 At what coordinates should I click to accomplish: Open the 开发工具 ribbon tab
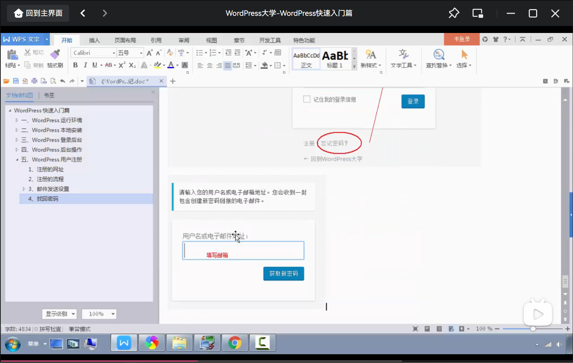point(270,40)
